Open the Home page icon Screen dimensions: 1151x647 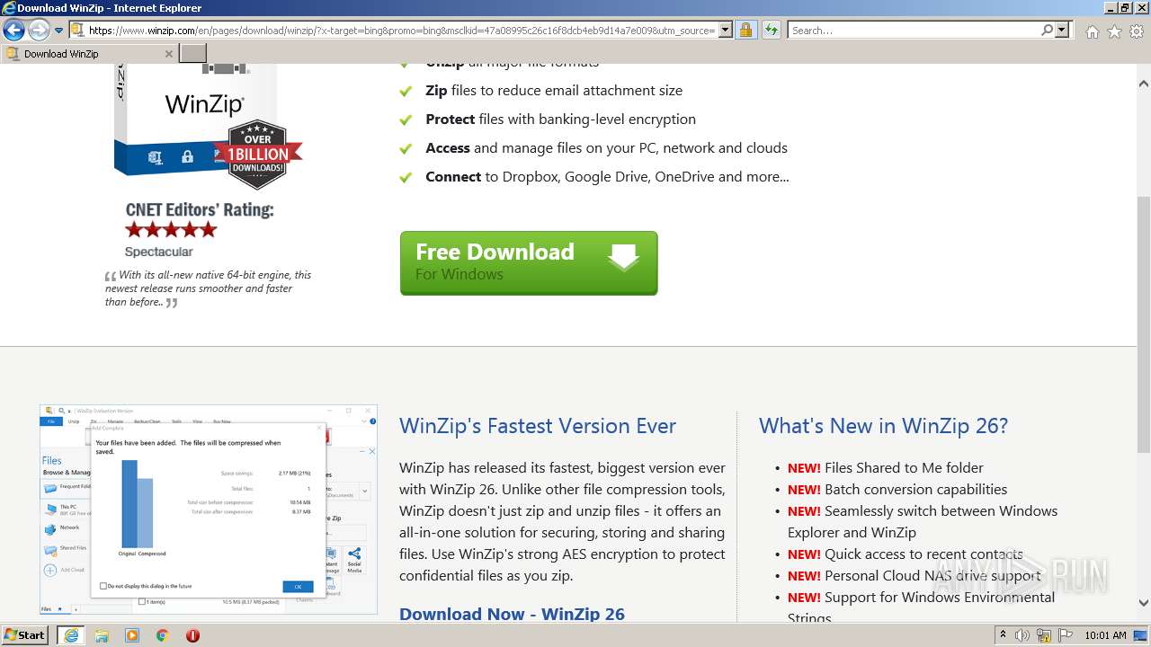click(1092, 31)
